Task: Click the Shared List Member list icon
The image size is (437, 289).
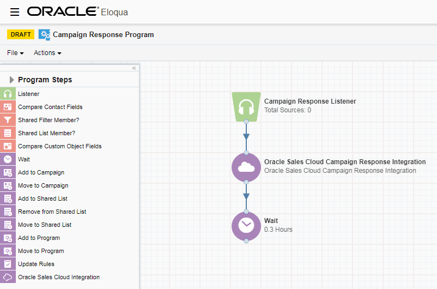Action: point(8,133)
